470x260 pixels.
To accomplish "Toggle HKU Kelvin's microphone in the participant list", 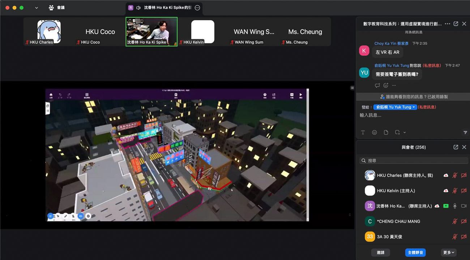I will [455, 191].
